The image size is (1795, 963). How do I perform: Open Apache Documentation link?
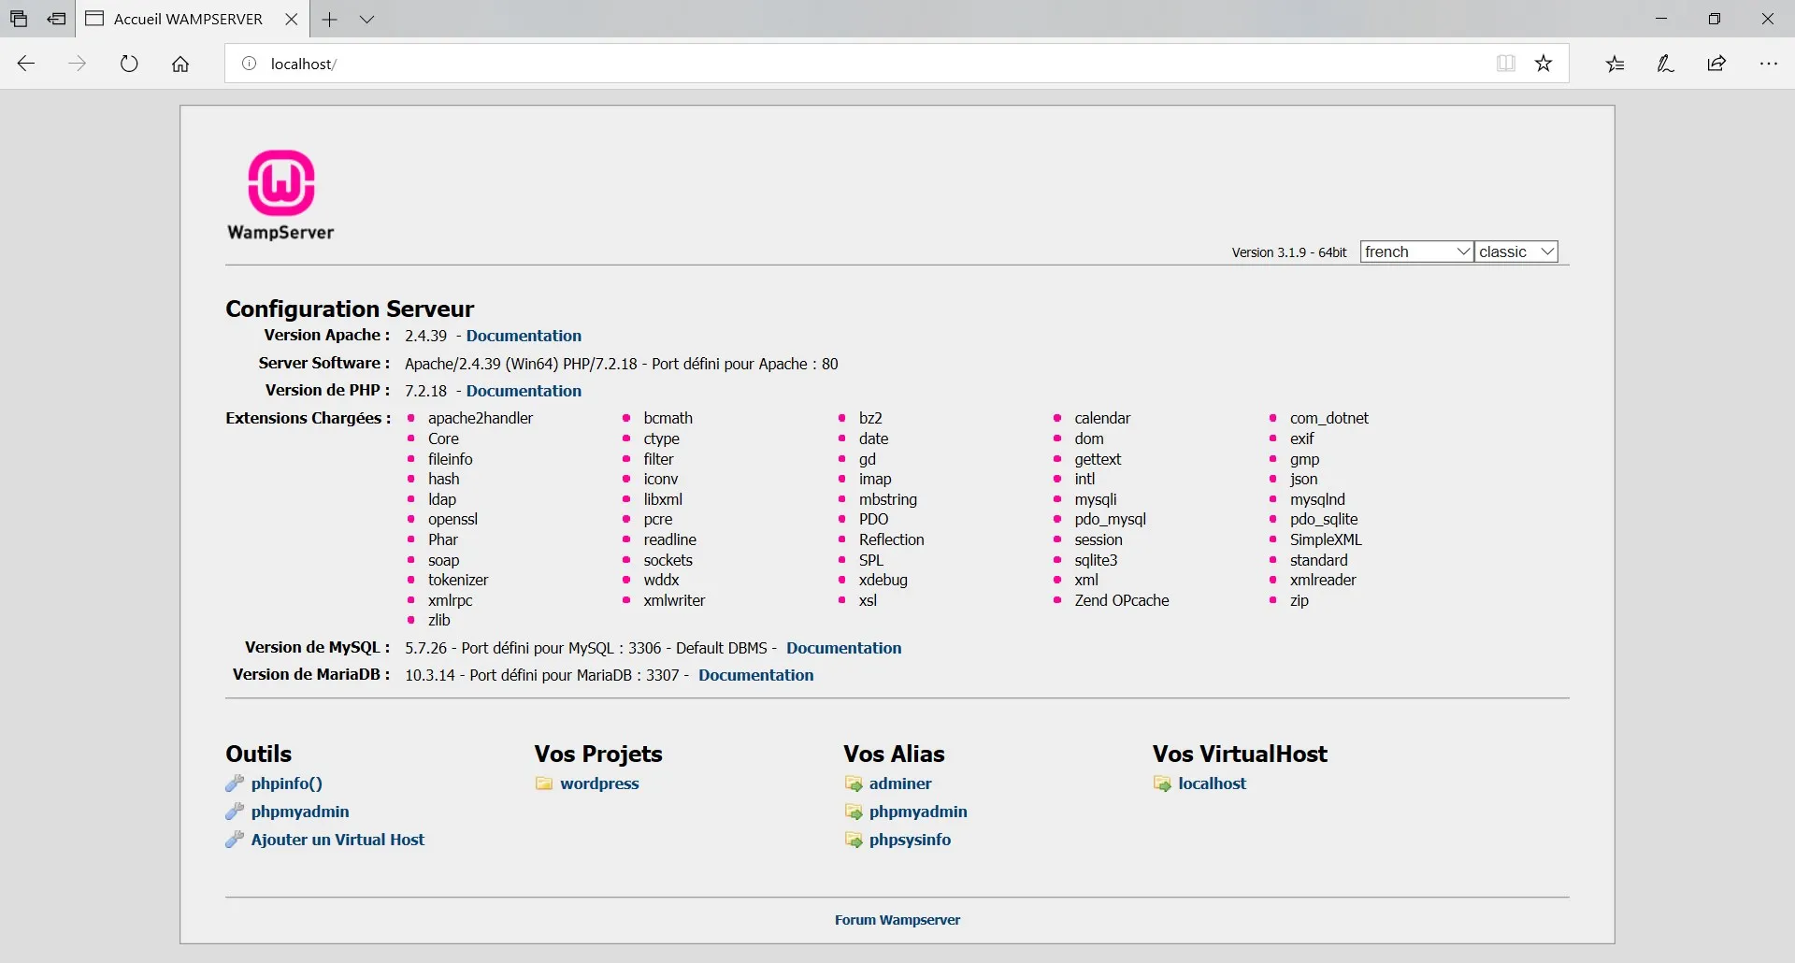524,336
